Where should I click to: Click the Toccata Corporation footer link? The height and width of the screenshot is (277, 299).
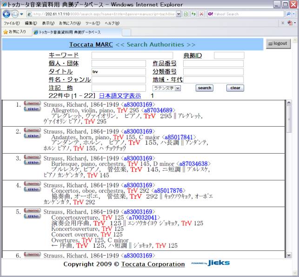click(153, 264)
